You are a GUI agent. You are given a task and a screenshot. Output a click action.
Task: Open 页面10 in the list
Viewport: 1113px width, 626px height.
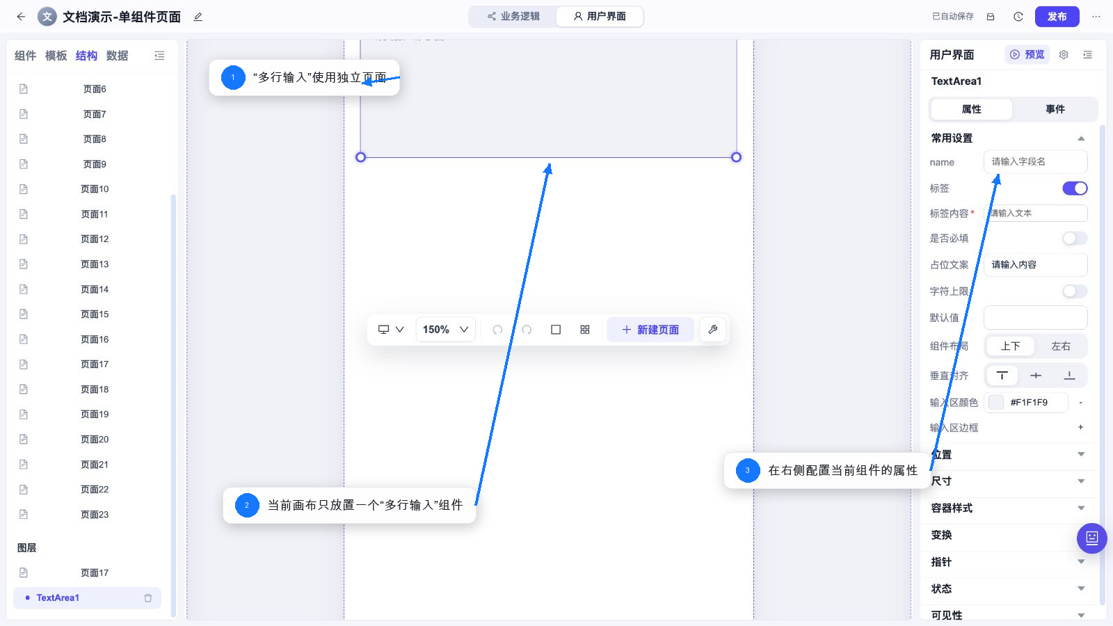click(95, 189)
